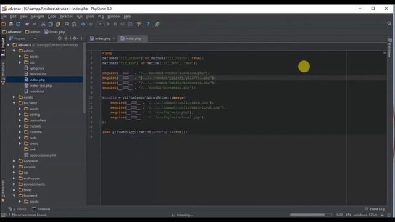
Task: Click the Synchronize toolbar icon
Action: 18,24
